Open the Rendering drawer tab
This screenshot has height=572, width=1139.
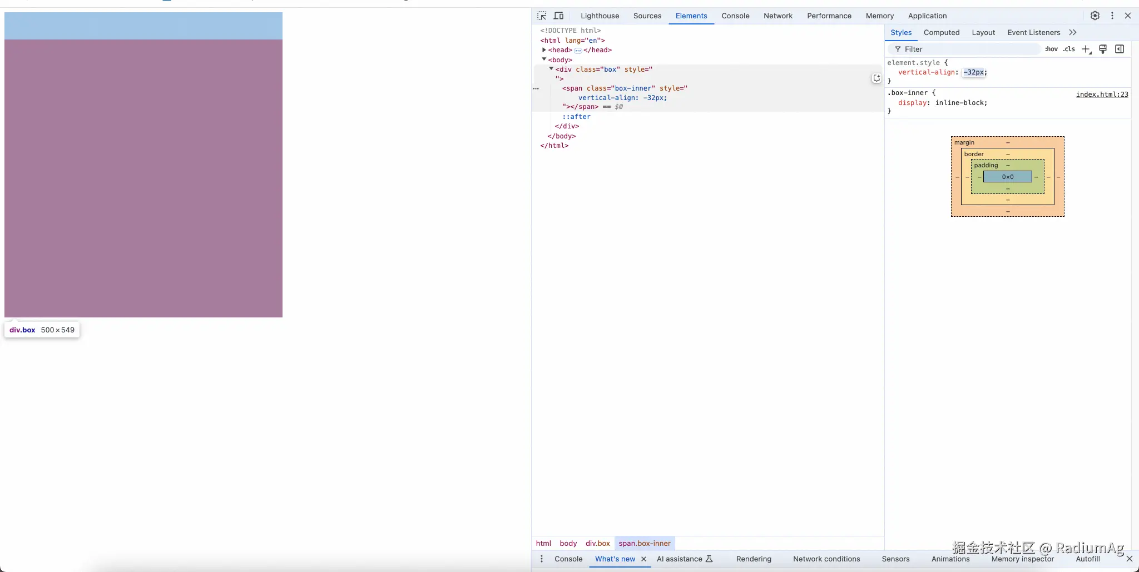point(754,559)
